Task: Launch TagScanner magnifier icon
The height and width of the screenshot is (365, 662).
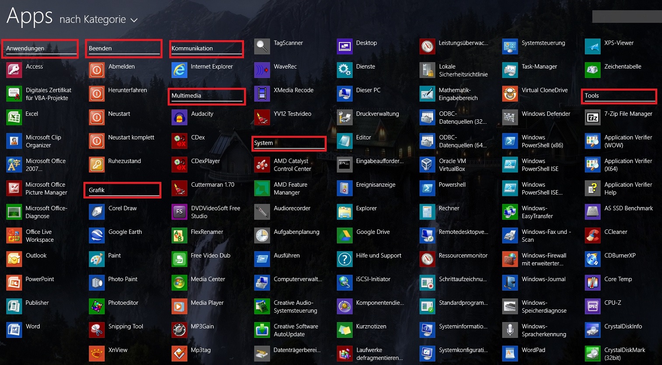Action: coord(262,46)
